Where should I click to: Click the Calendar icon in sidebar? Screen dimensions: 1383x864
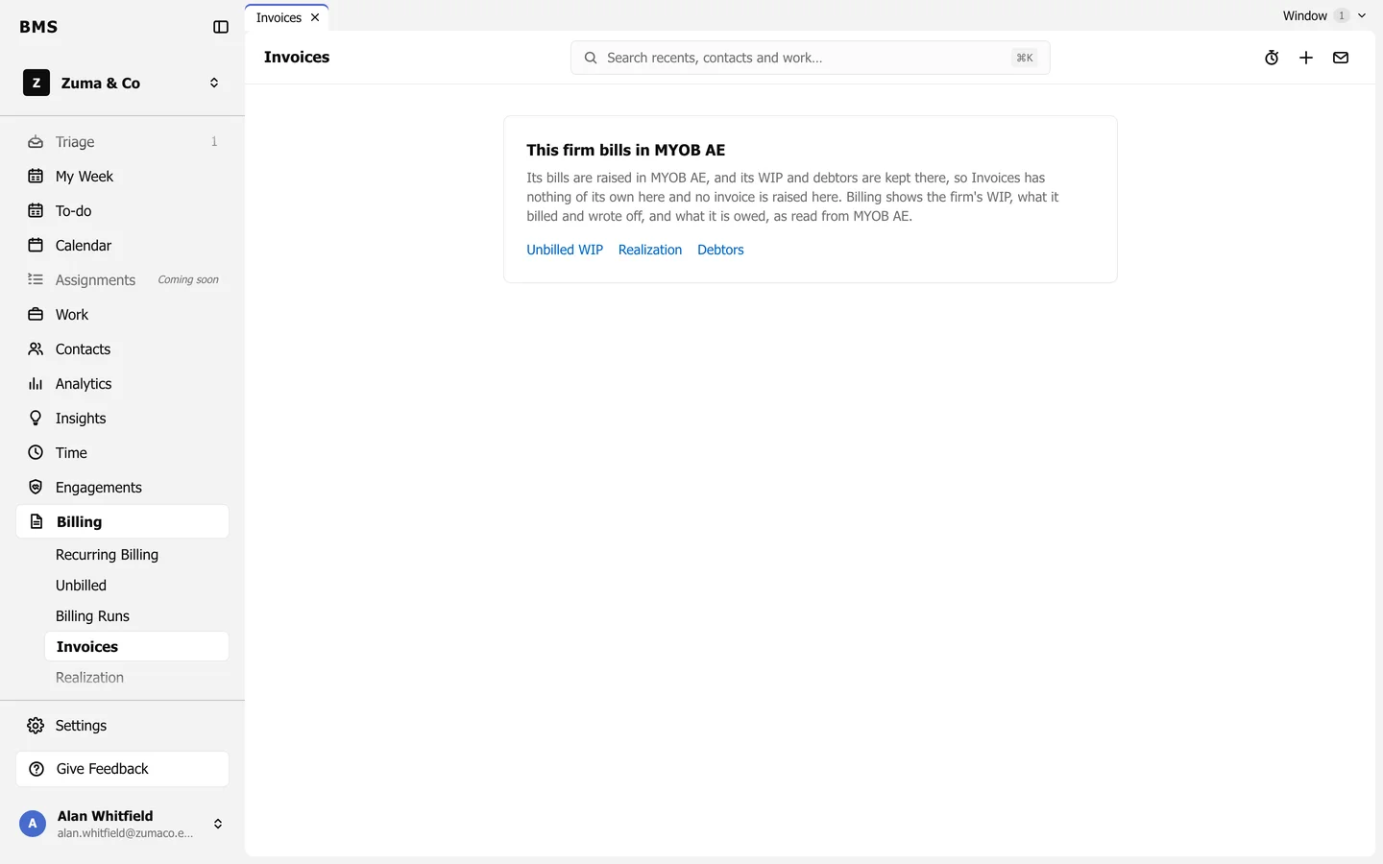coord(36,246)
